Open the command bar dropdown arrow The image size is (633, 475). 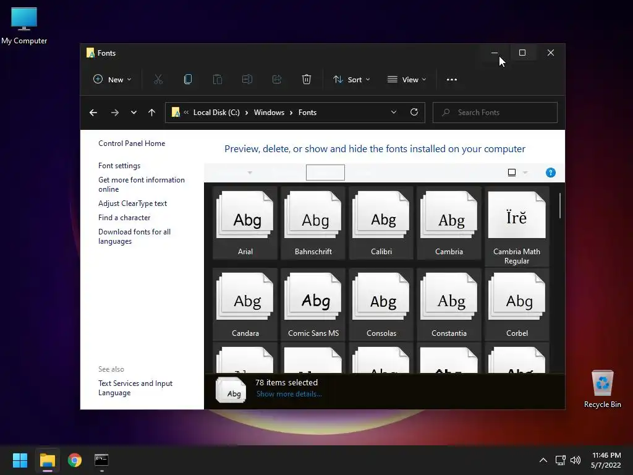tap(250, 173)
